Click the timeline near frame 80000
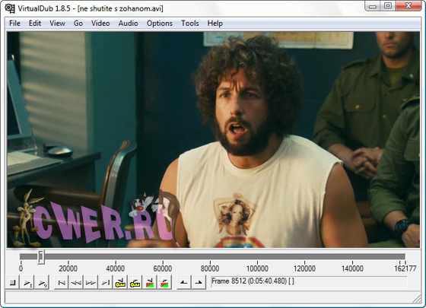This screenshot has height=308, width=426. (x=210, y=257)
